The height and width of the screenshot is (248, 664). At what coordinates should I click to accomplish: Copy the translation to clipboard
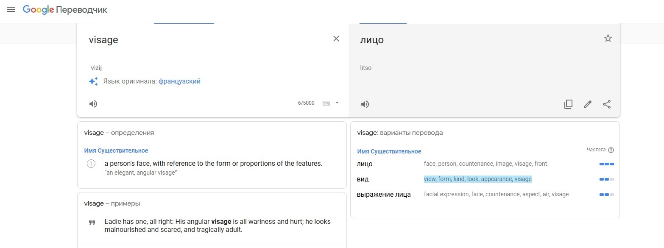(568, 104)
